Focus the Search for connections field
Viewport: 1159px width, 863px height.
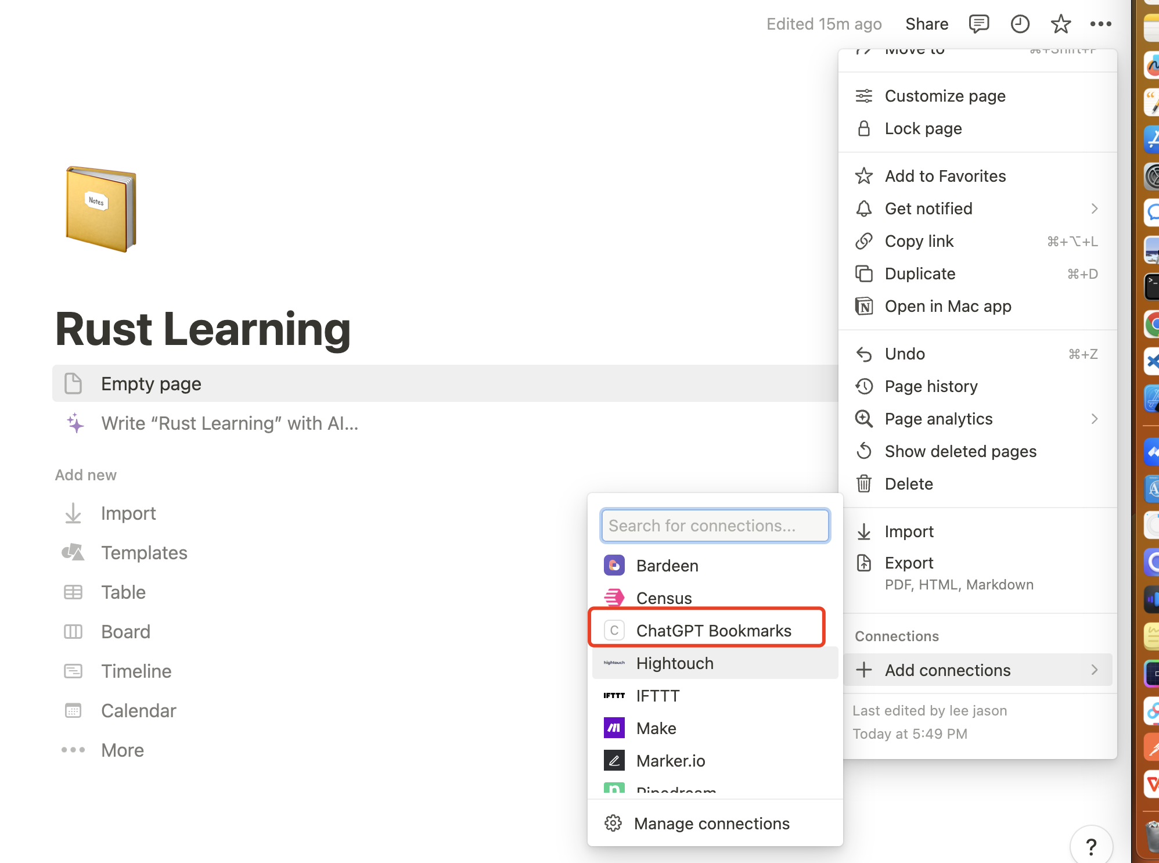click(x=715, y=526)
